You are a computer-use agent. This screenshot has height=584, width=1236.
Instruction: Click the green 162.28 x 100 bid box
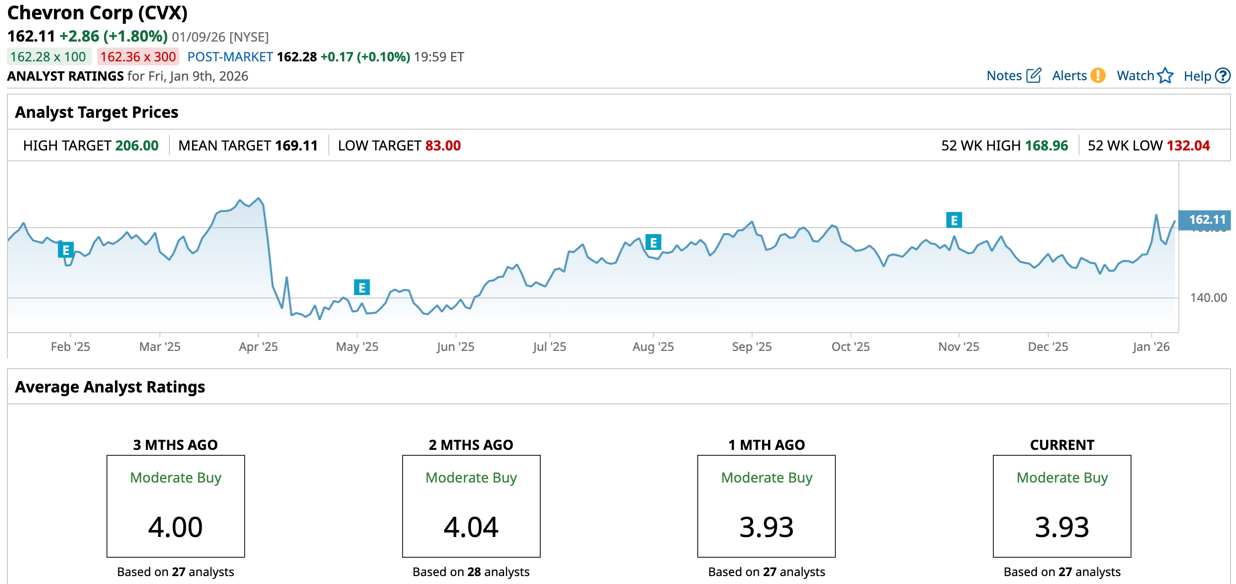(49, 57)
